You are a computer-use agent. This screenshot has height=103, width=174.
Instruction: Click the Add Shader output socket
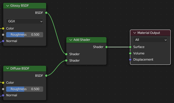[106, 47]
